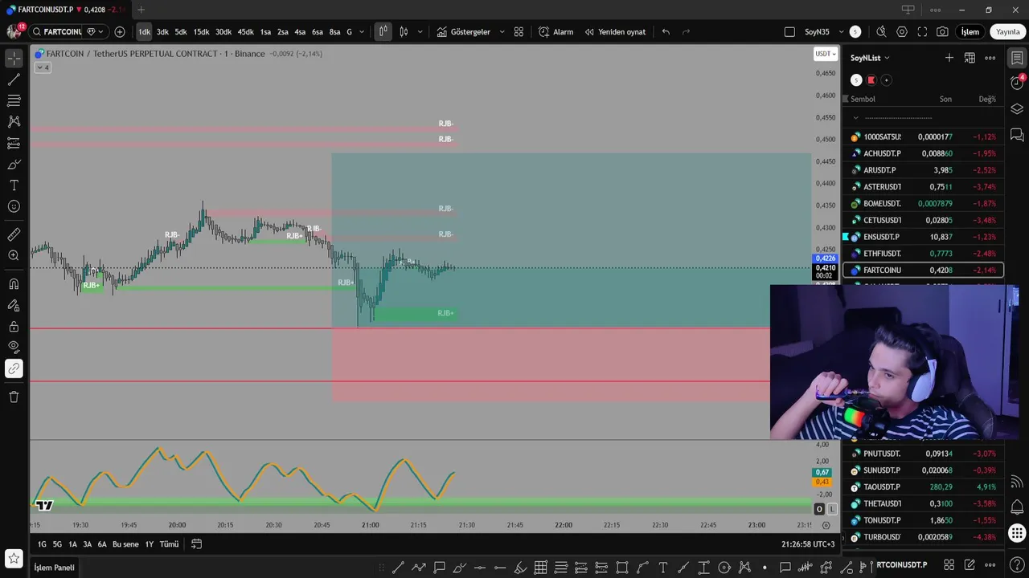Open the İşlem Paneli trading panel
Viewport: 1029px width, 578px height.
(54, 568)
